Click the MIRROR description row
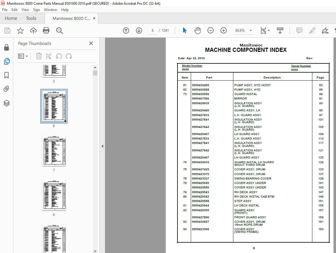 click(240, 98)
